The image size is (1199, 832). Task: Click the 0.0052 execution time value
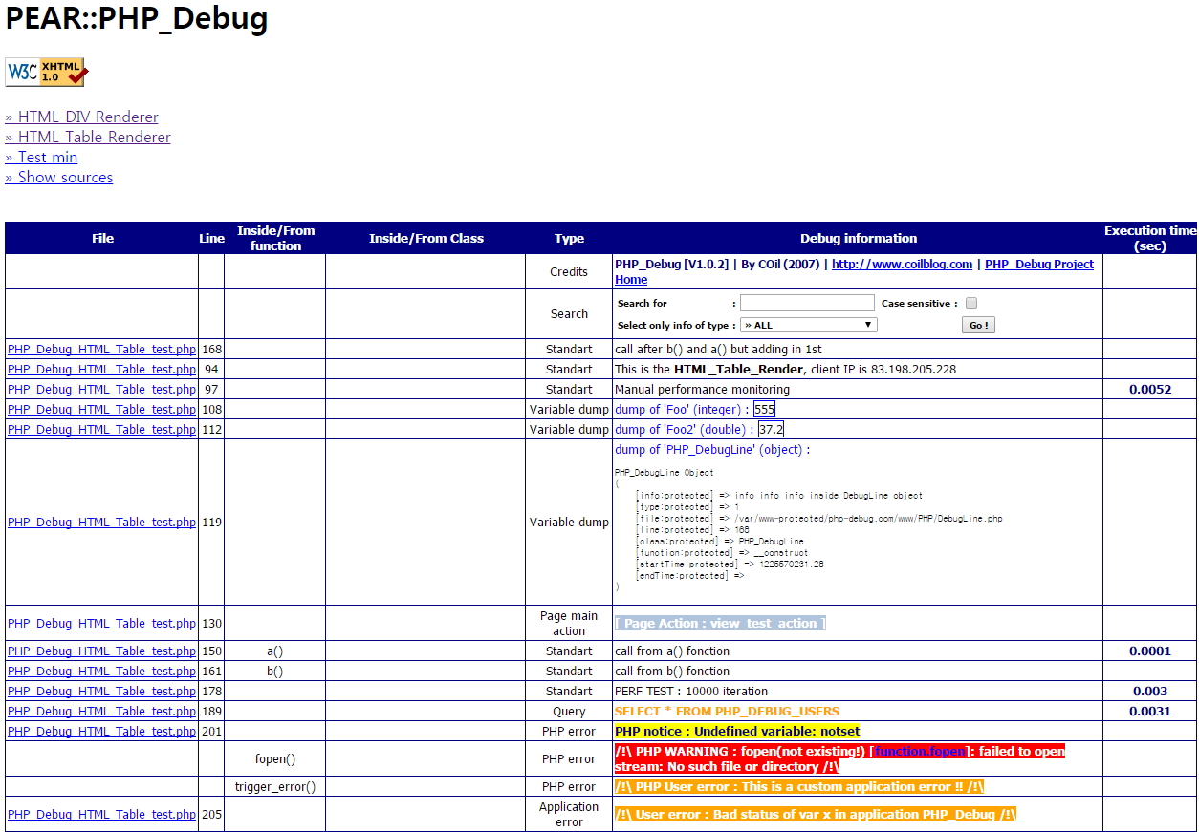tap(1150, 390)
